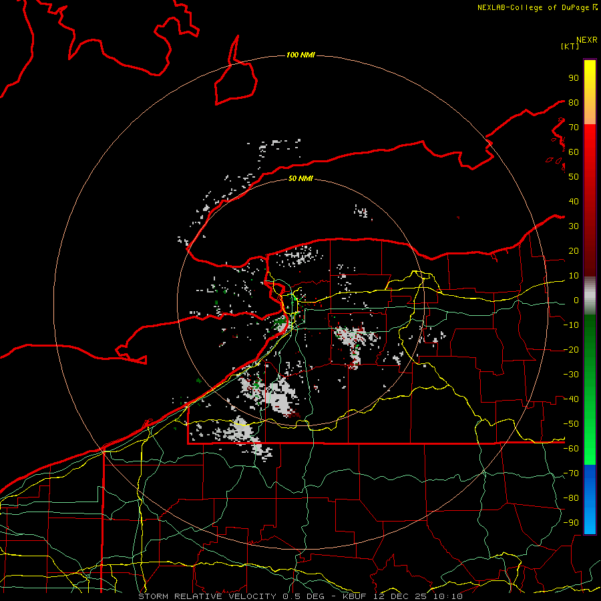
Task: Click the -70 value on the velocity scale
Action: coord(571,473)
